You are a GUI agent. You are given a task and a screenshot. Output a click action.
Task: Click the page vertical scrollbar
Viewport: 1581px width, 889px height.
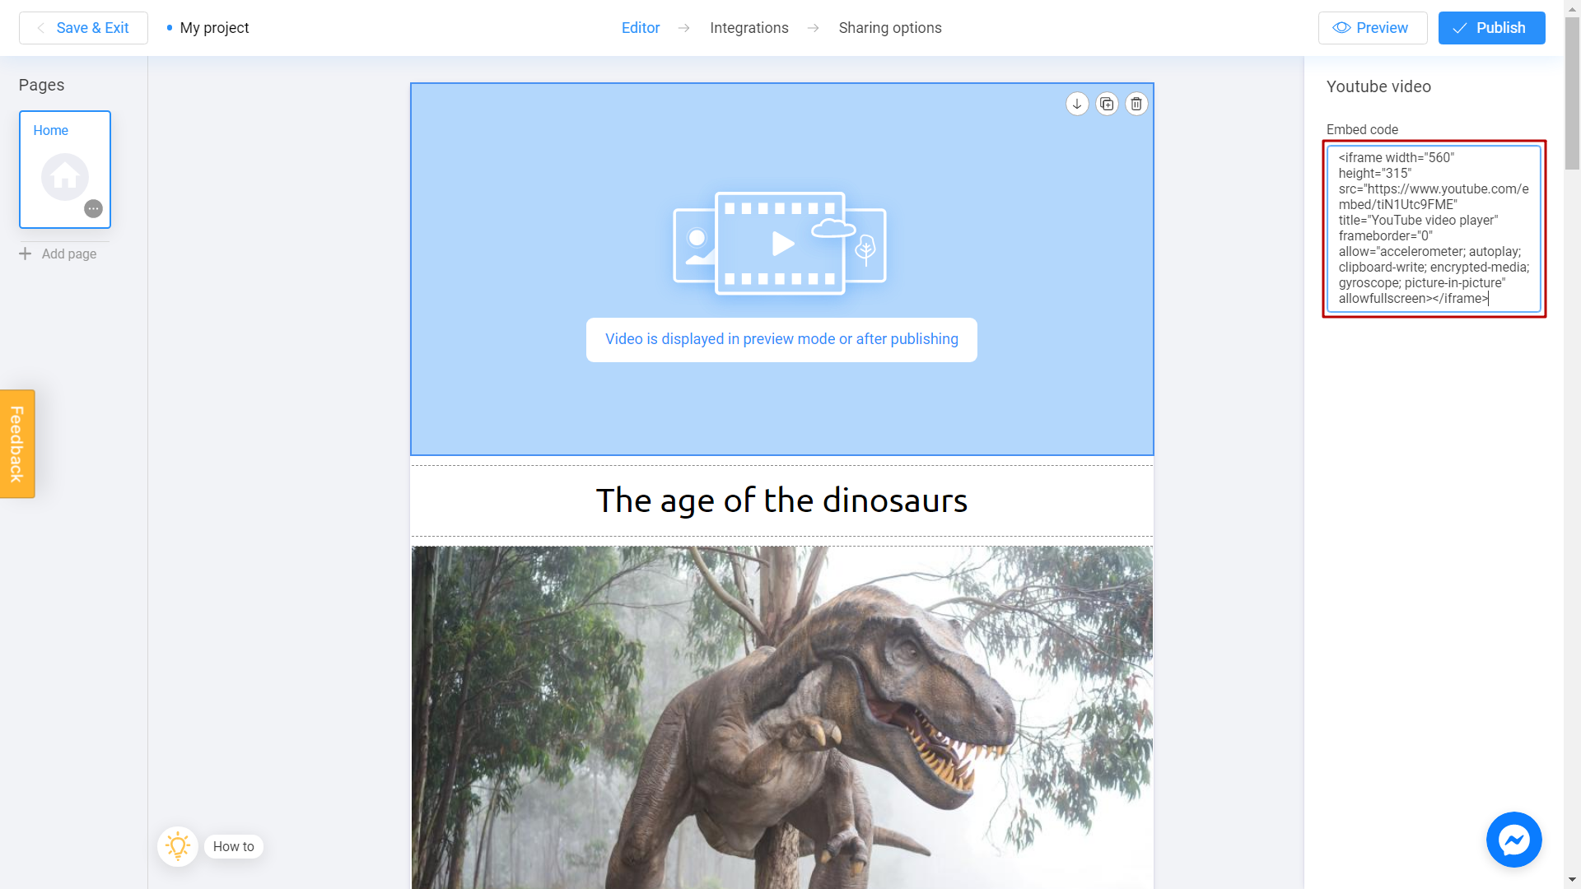1572,93
